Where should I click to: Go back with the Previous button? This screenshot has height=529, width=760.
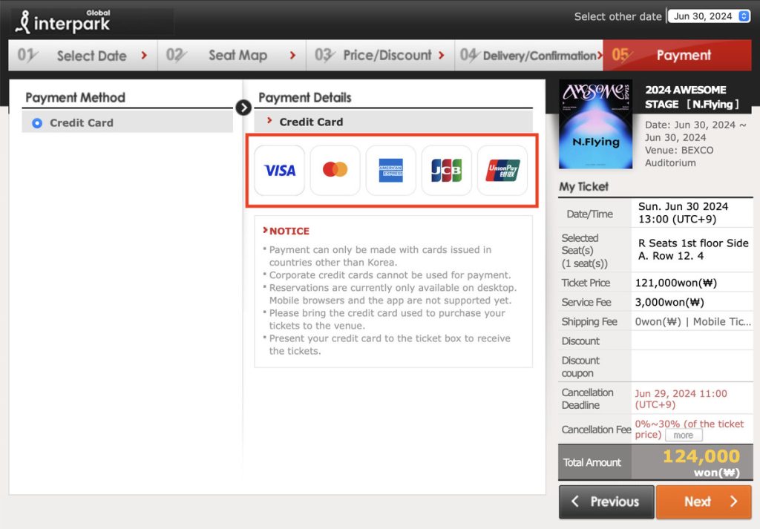[x=606, y=502]
